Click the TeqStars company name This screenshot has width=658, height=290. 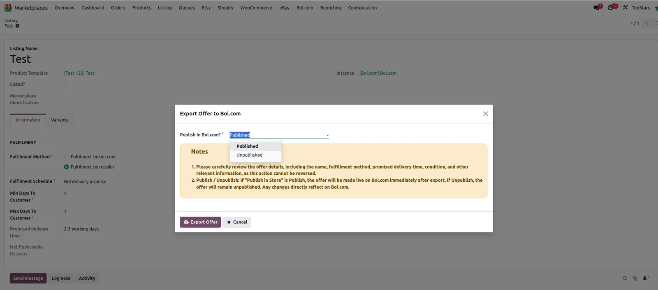(641, 8)
